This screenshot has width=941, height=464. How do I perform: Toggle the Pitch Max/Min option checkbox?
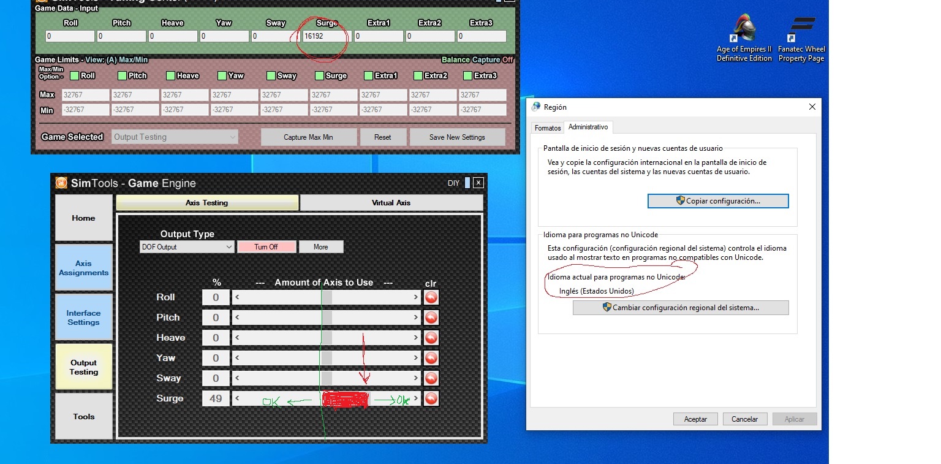click(122, 76)
